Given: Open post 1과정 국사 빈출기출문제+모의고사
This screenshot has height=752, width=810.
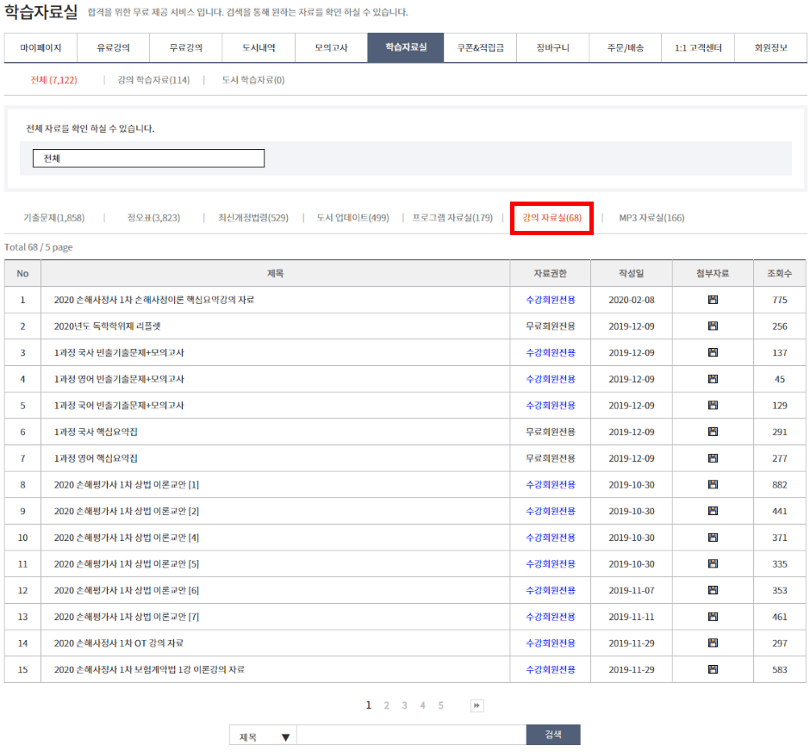Looking at the screenshot, I should (x=119, y=353).
